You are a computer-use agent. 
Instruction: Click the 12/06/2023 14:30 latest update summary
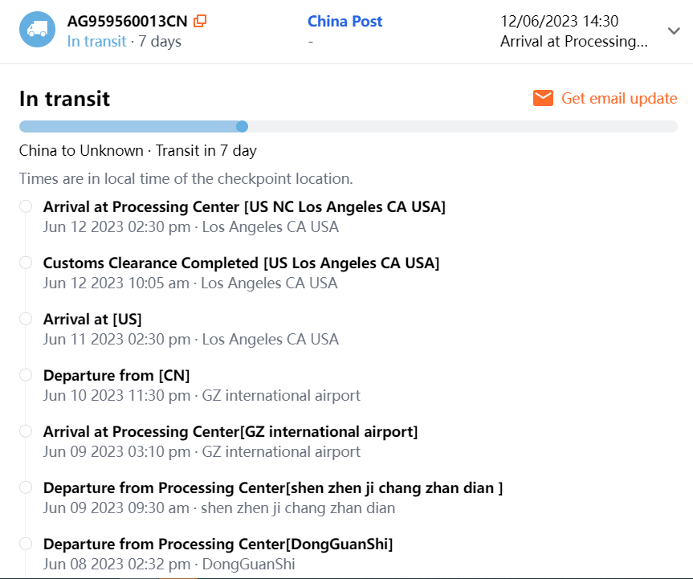[x=560, y=22]
